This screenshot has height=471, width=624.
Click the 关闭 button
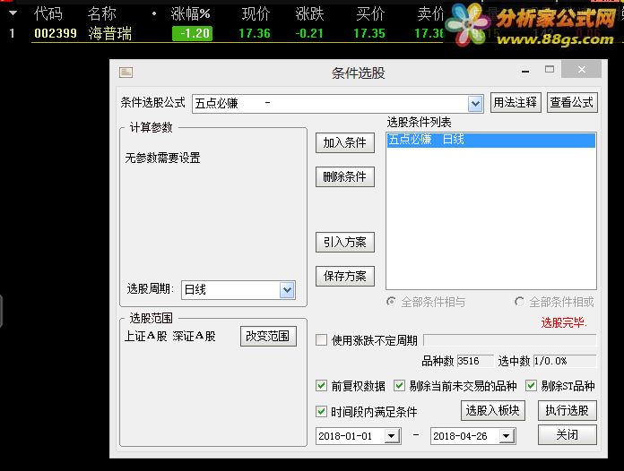pyautogui.click(x=568, y=434)
